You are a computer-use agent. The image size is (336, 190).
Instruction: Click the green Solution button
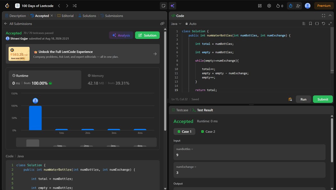[x=147, y=35]
